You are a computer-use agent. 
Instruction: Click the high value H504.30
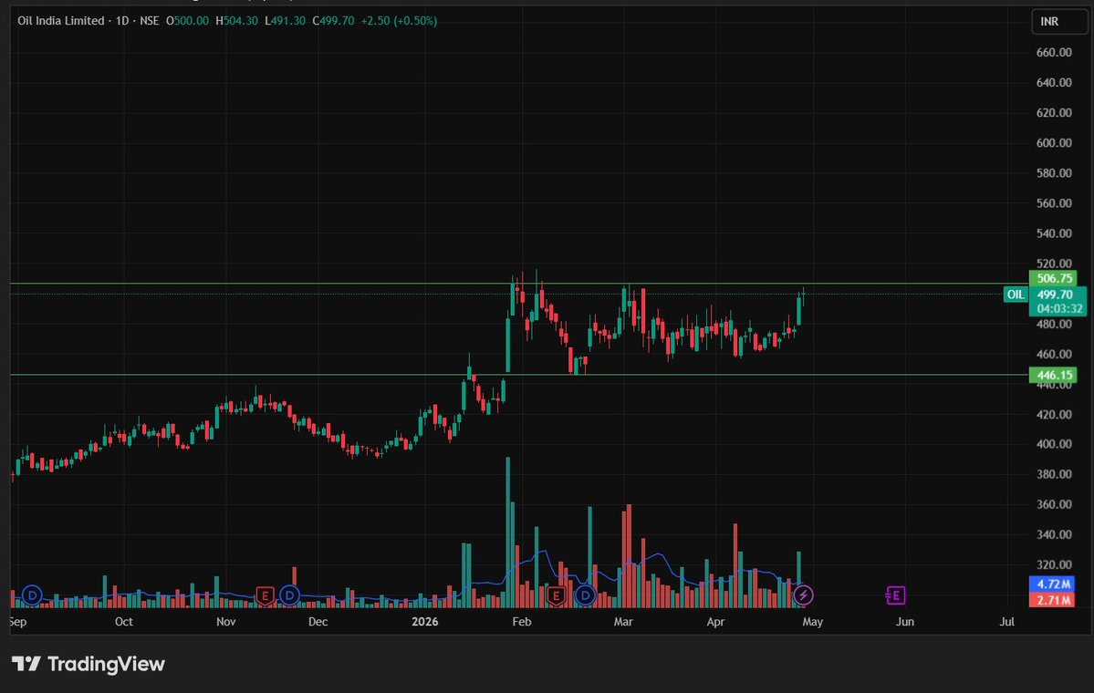[237, 21]
